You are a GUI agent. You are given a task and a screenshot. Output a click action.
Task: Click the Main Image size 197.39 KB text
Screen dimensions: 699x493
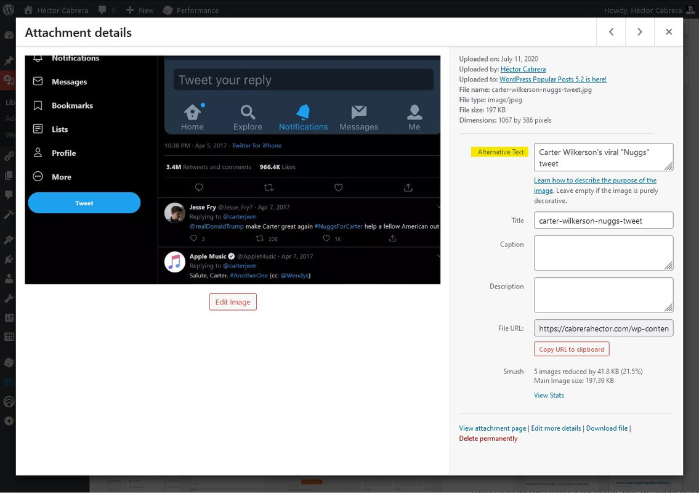click(574, 381)
